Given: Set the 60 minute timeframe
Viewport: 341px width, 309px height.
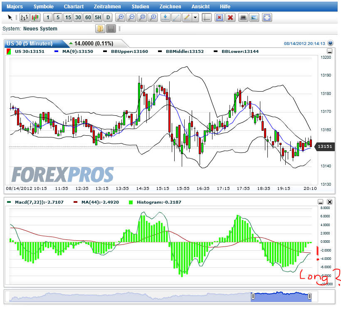Looking at the screenshot, I should pos(88,17).
